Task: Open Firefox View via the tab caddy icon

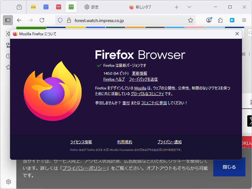Action: [x=20, y=7]
